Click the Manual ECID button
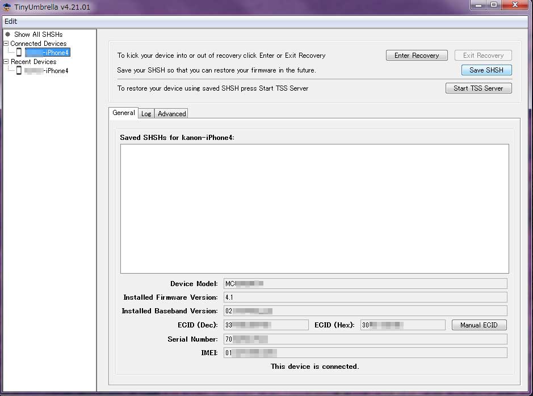The height and width of the screenshot is (396, 533). coord(479,325)
